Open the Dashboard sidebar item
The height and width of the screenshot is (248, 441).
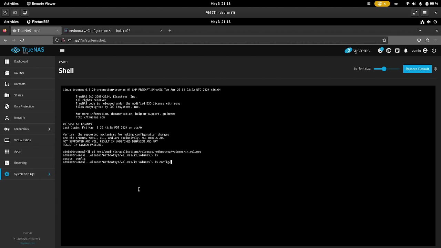point(28,61)
